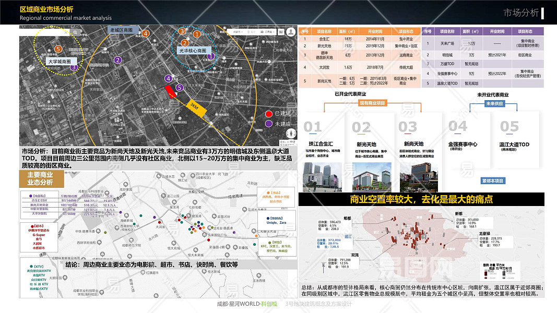Select orange marker 4 beside 老城区商圈 label

coord(146,34)
